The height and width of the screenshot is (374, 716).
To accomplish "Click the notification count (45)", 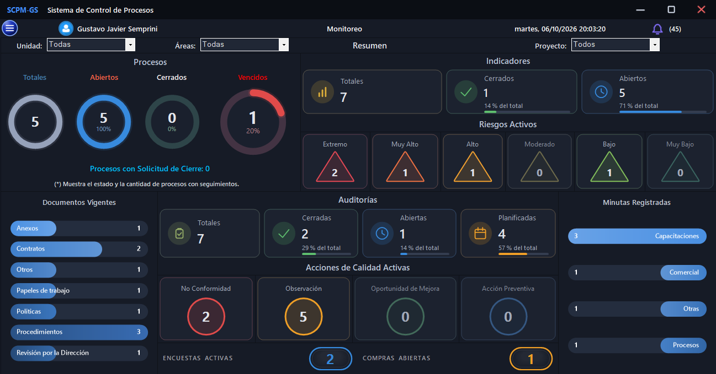I will tap(675, 29).
